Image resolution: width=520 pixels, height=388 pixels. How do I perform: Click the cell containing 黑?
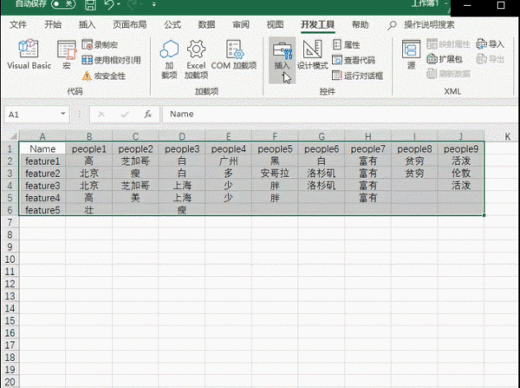(x=275, y=161)
